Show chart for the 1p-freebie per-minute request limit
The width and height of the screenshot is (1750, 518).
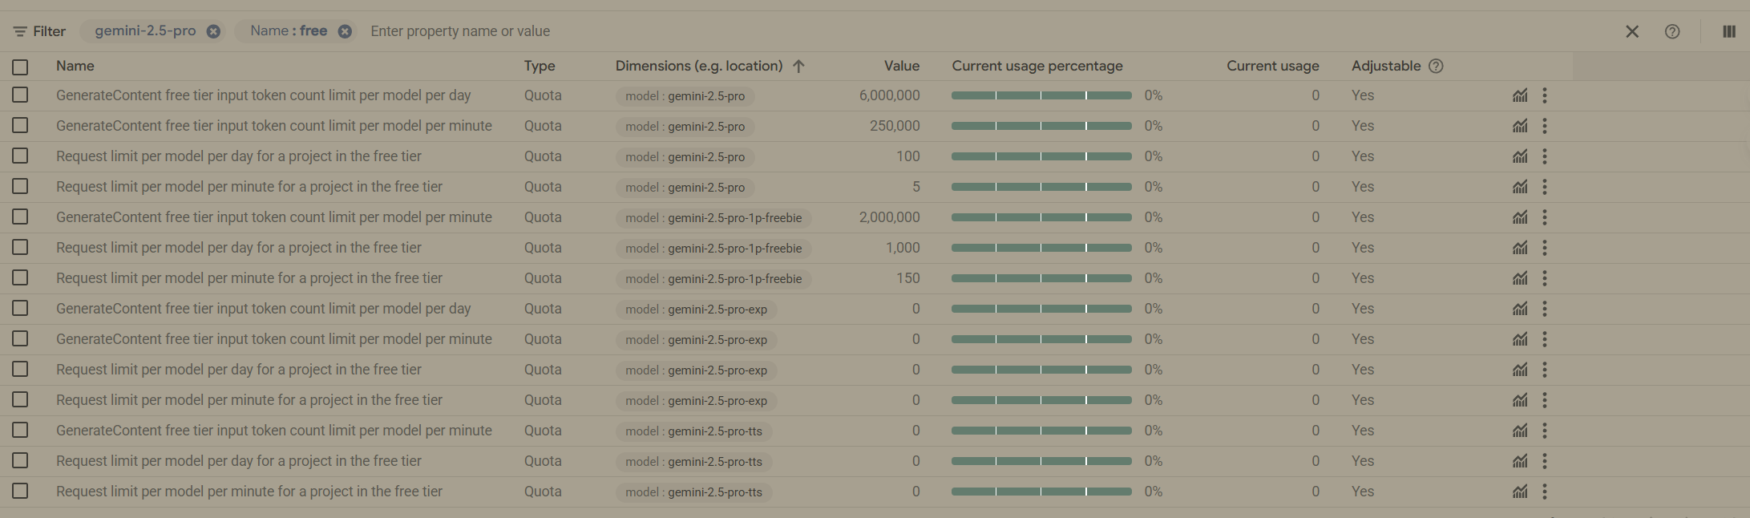(x=1520, y=278)
